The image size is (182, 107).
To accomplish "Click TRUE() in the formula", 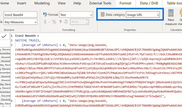I will coord(34,40).
